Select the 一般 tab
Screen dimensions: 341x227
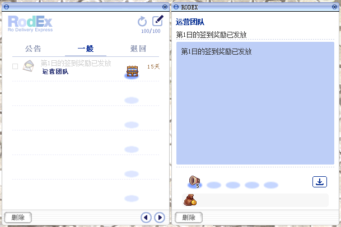[86, 49]
